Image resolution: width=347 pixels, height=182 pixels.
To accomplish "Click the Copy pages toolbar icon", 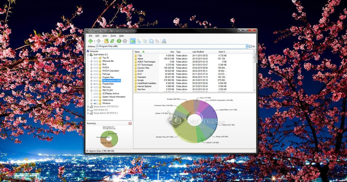I will pyautogui.click(x=151, y=41).
